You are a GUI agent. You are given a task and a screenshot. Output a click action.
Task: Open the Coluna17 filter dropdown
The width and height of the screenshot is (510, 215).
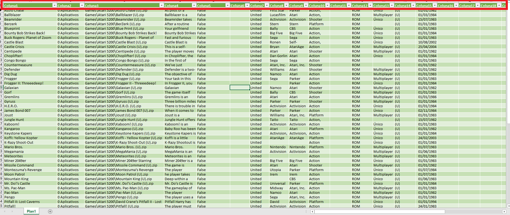tap(478, 5)
